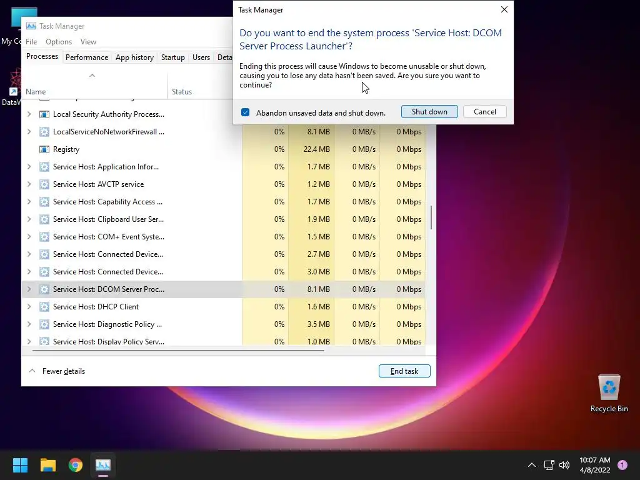The width and height of the screenshot is (640, 480).
Task: Click the network status tray icon
Action: (x=549, y=465)
